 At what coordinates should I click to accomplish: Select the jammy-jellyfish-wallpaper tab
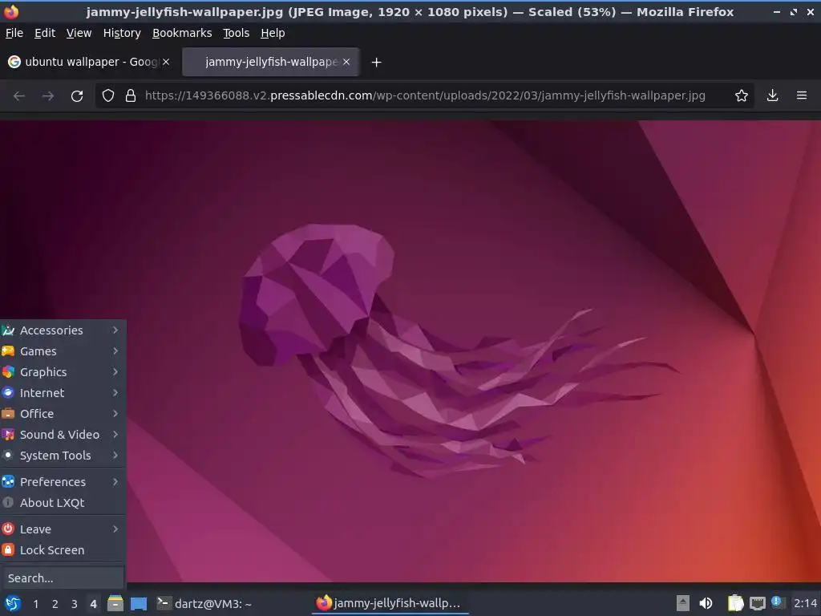click(x=271, y=62)
